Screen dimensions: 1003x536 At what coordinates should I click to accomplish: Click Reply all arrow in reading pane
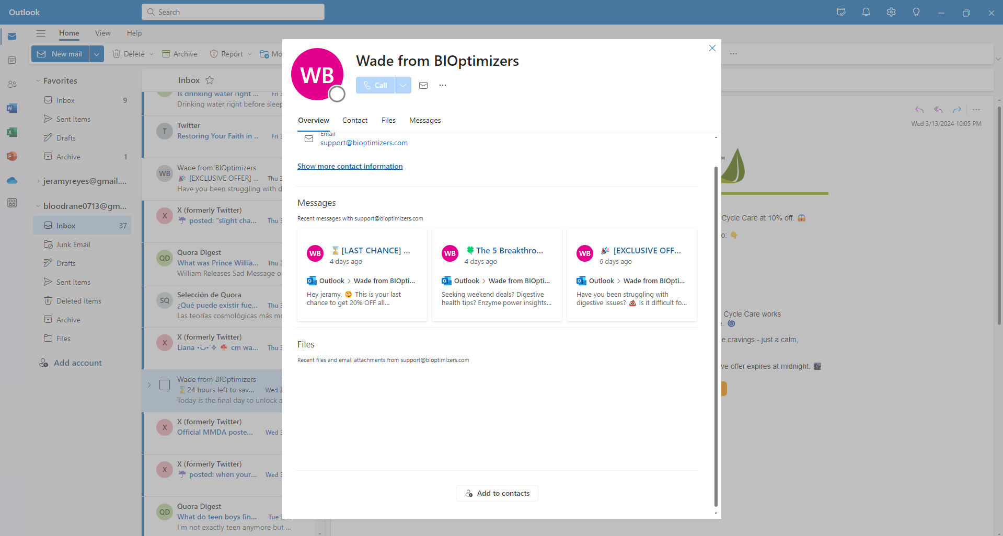coord(938,110)
